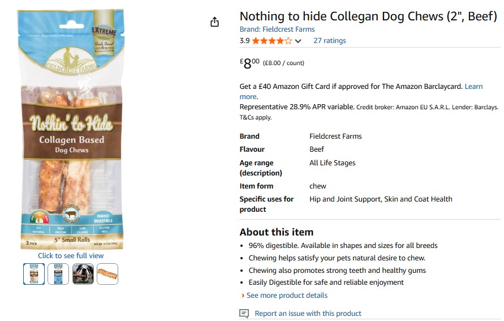Expand 'See more product details'

pos(287,295)
